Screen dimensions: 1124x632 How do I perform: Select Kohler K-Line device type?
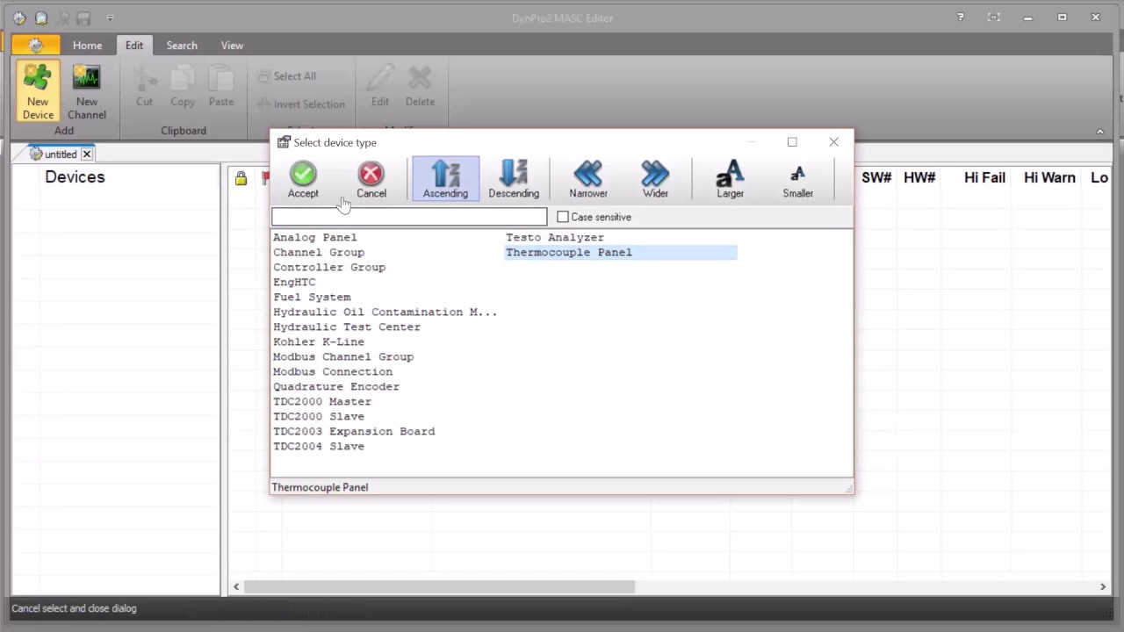click(x=319, y=341)
